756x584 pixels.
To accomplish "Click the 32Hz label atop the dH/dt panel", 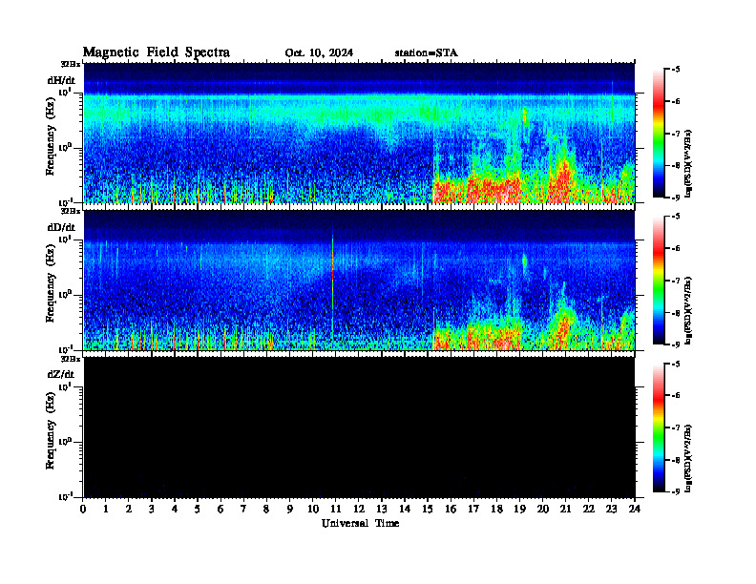I will (x=71, y=64).
